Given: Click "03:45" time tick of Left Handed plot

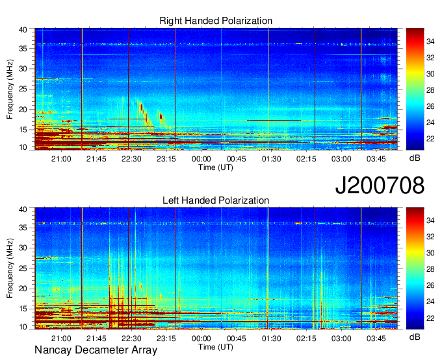Looking at the screenshot, I should (x=376, y=338).
